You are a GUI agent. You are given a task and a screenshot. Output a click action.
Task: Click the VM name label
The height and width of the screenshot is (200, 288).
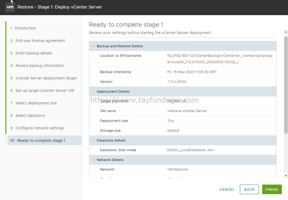108,111
